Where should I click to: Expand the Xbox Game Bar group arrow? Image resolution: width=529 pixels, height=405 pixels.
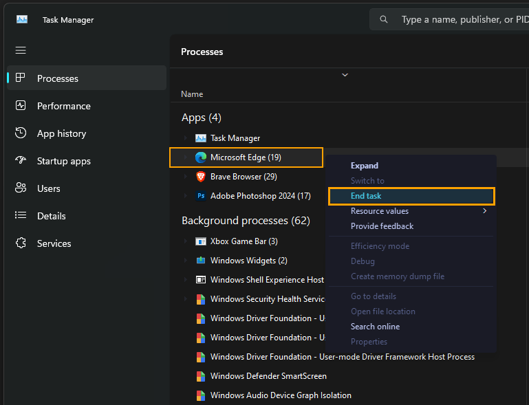pyautogui.click(x=185, y=241)
